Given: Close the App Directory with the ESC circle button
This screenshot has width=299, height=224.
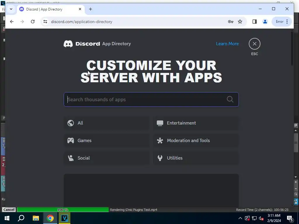Looking at the screenshot, I should (x=254, y=44).
